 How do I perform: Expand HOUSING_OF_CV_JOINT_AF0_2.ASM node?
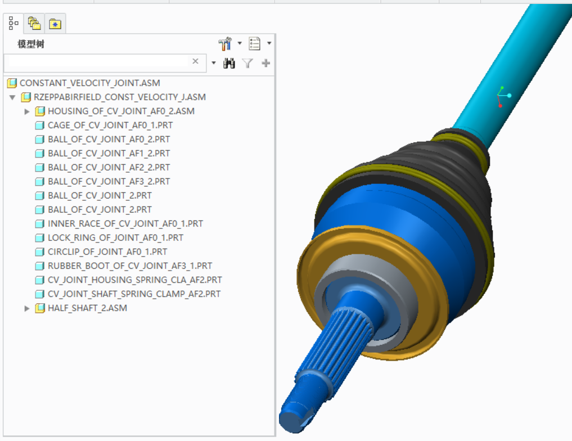tap(26, 111)
